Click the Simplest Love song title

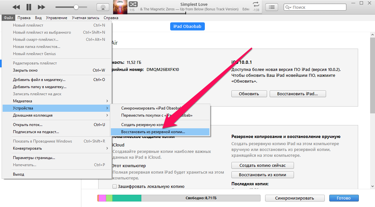(194, 4)
